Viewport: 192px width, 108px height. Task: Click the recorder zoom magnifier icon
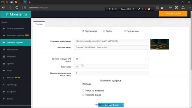[112, 9]
